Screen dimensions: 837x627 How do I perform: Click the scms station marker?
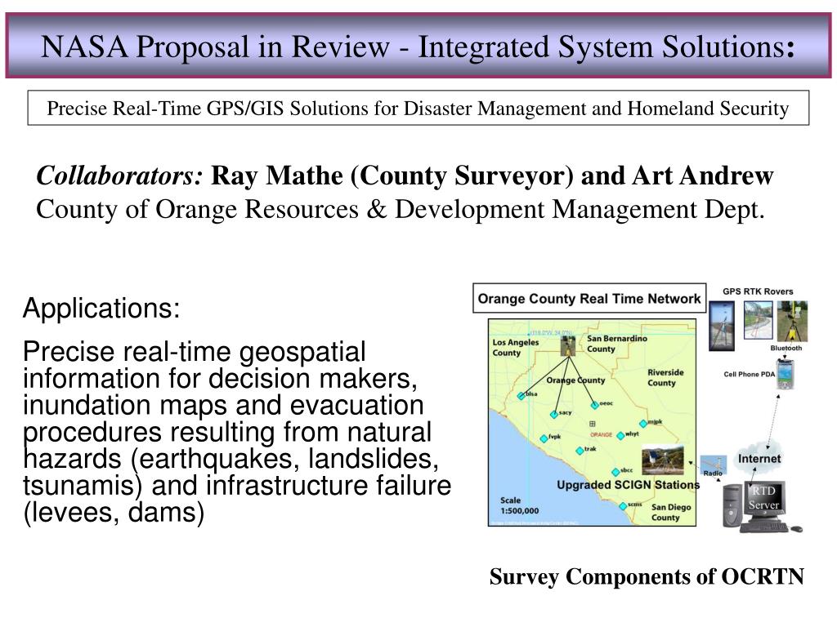622,506
